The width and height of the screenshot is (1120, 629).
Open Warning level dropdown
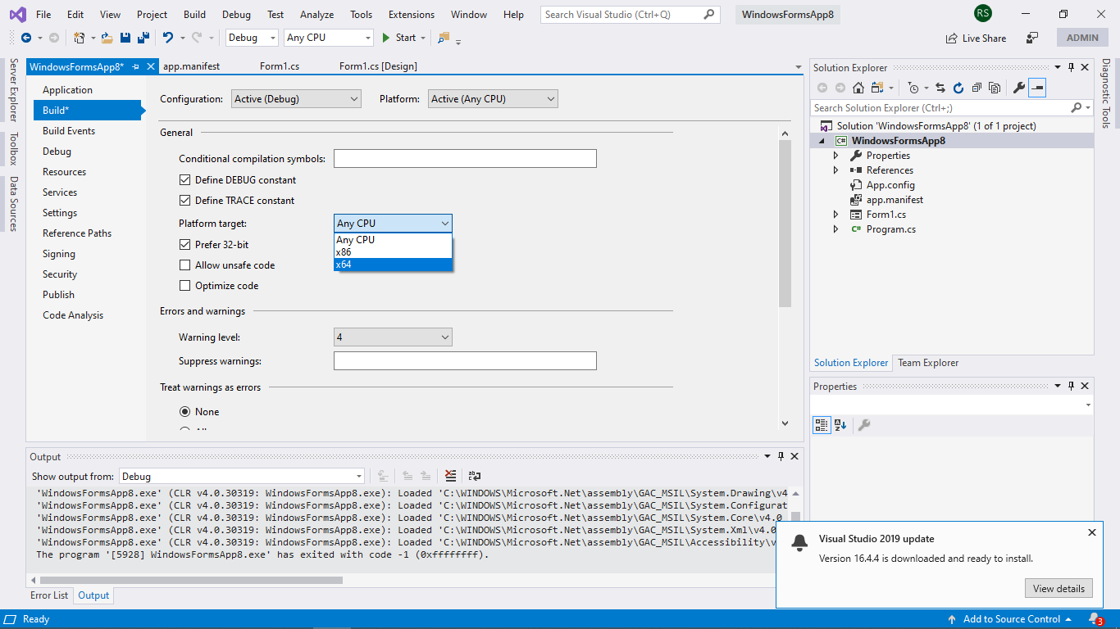pyautogui.click(x=393, y=337)
